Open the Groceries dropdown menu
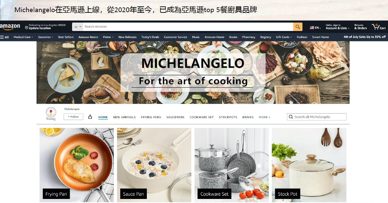This screenshot has height=203, width=388. coord(45,37)
